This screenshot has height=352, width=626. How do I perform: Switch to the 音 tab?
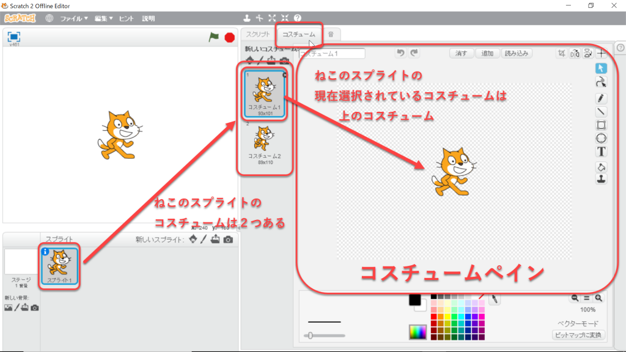point(331,34)
